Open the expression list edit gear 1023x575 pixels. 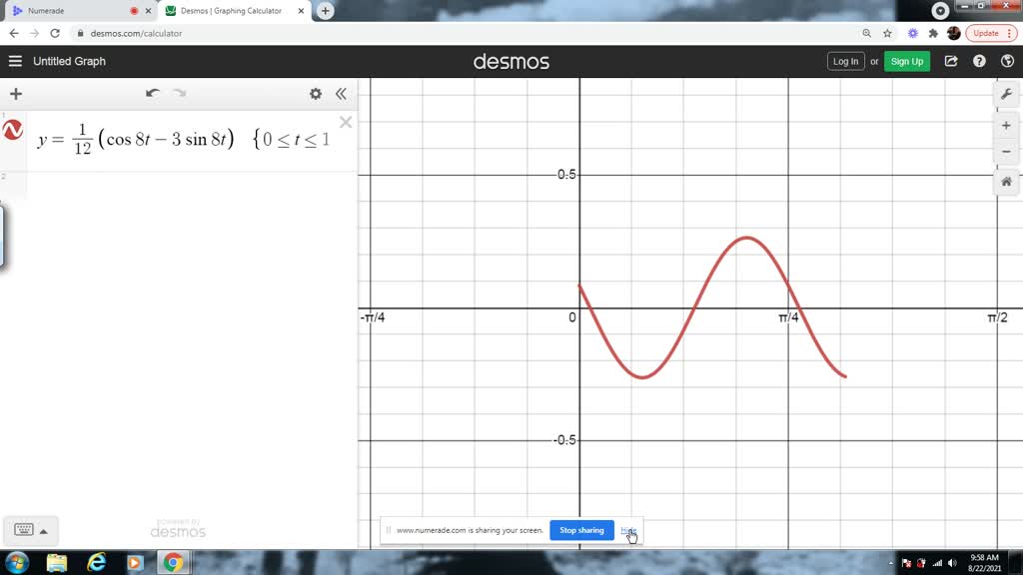click(315, 93)
